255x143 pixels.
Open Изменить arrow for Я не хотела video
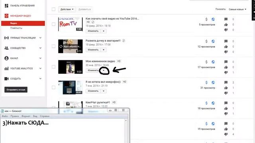coord(104,91)
